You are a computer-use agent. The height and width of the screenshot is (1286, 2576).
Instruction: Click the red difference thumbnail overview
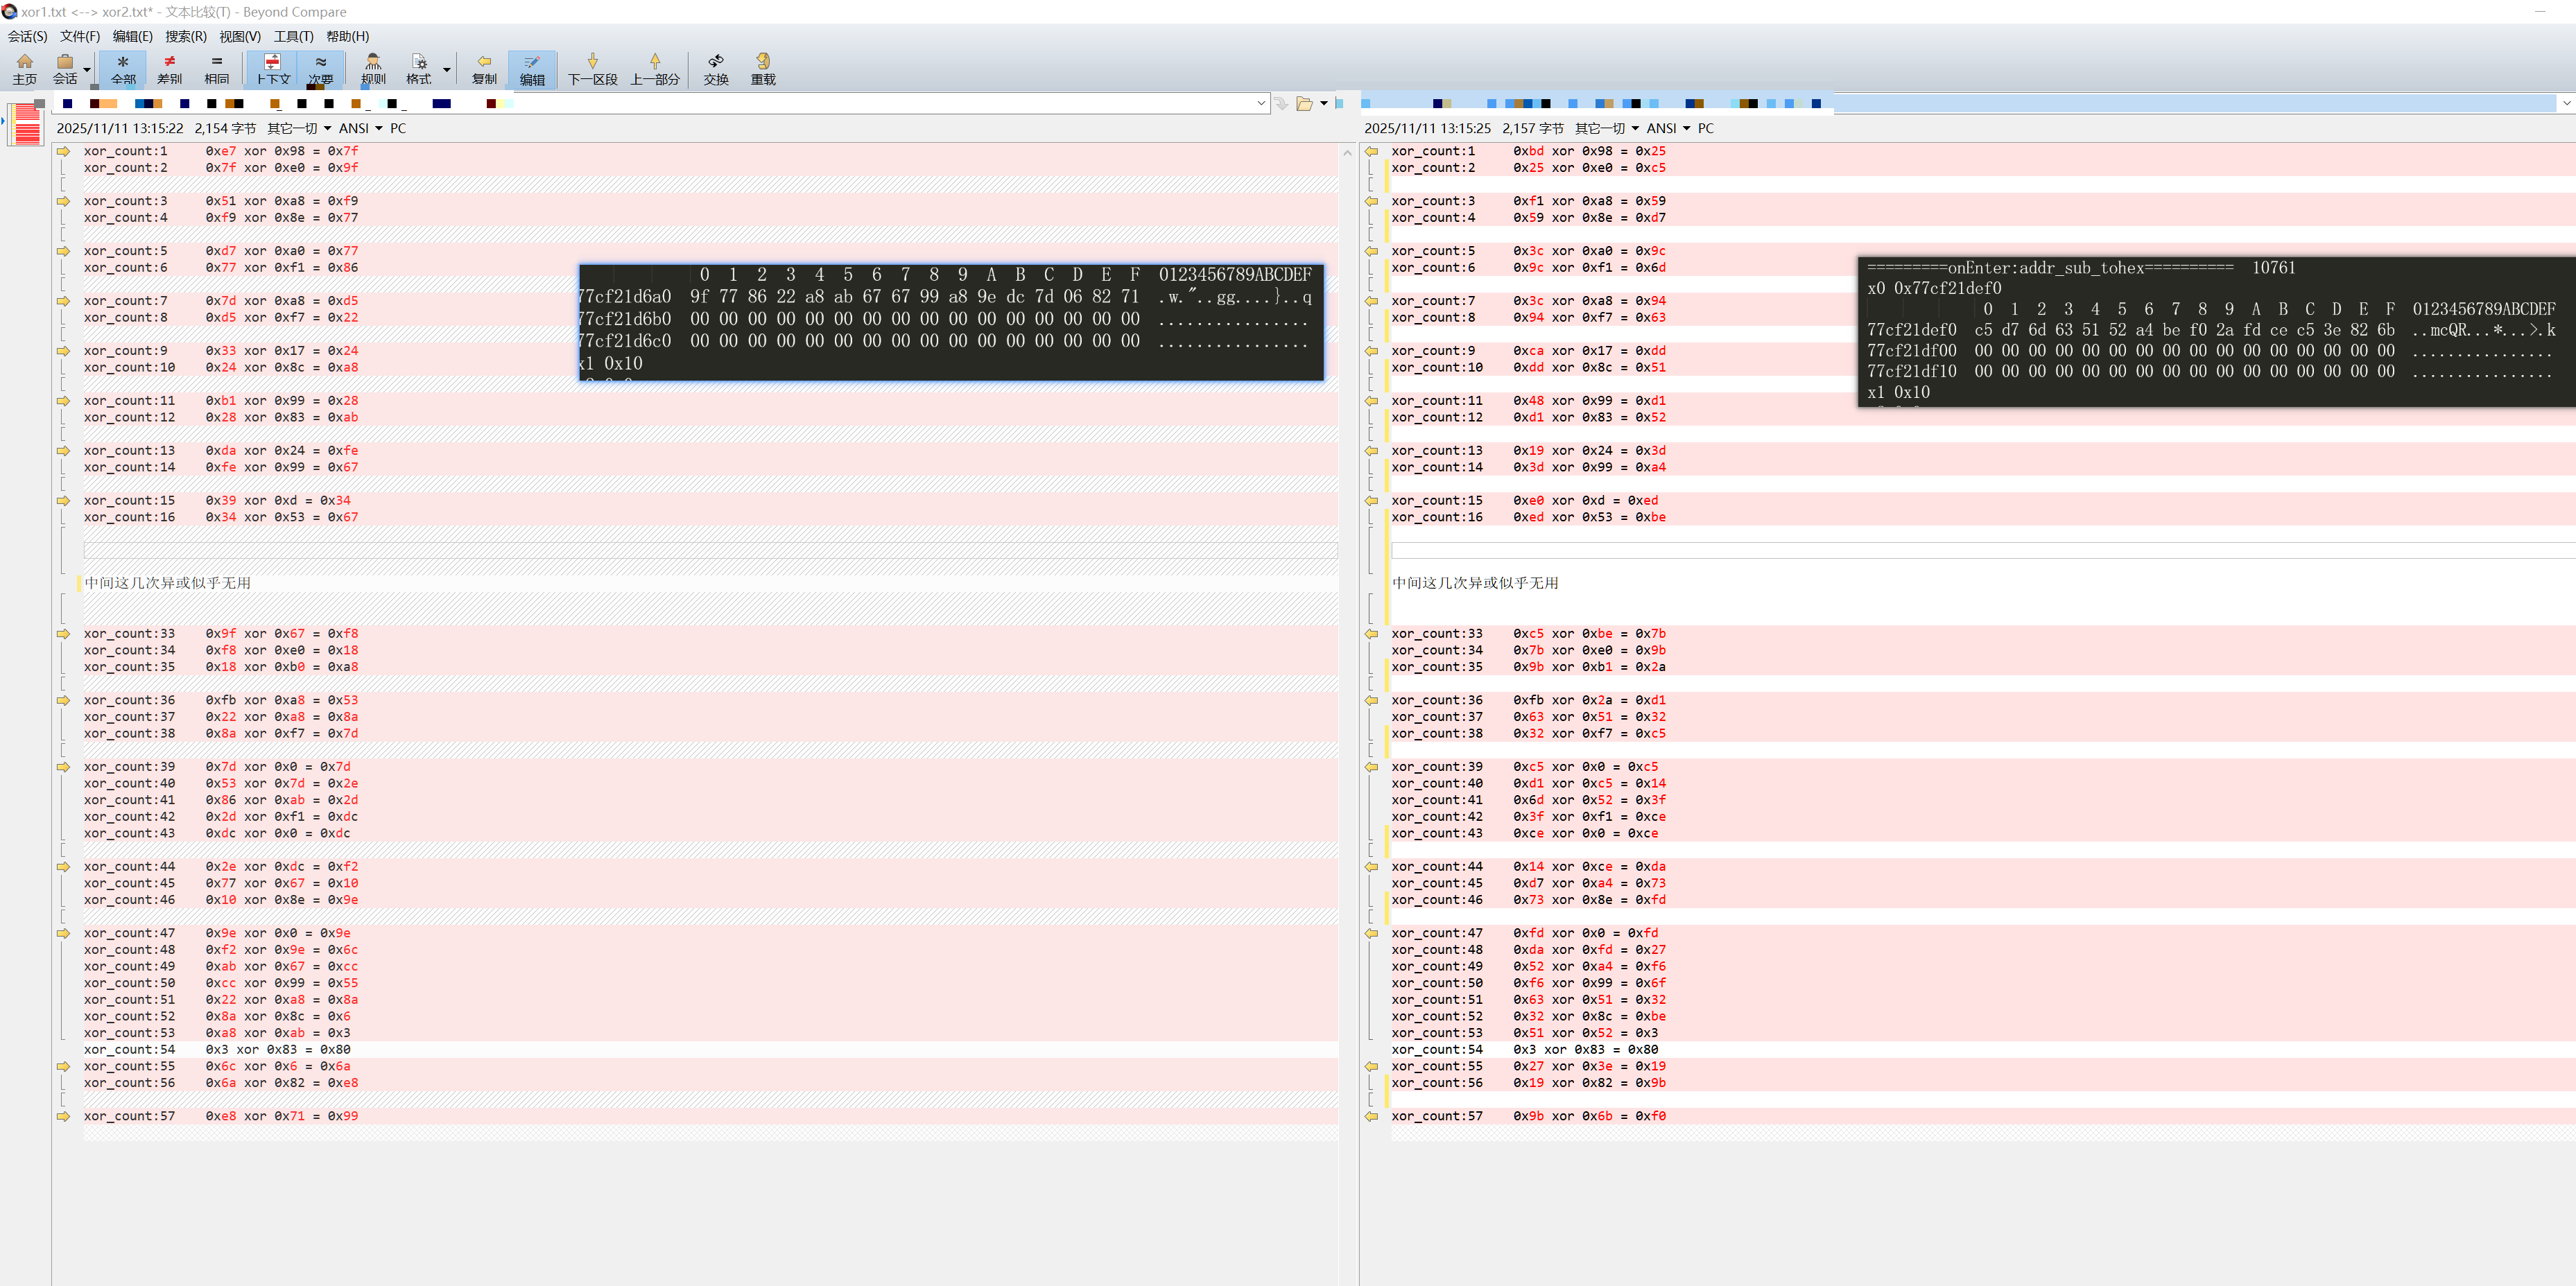27,127
